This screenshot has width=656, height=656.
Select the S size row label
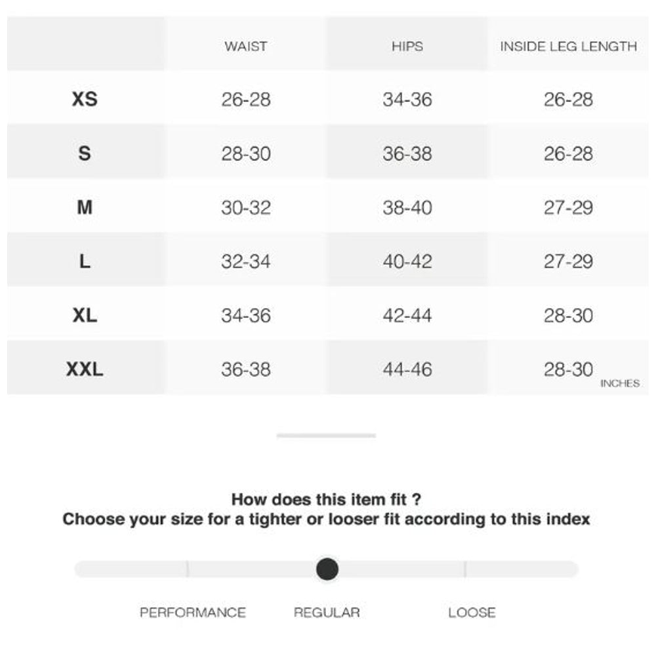[x=85, y=154]
